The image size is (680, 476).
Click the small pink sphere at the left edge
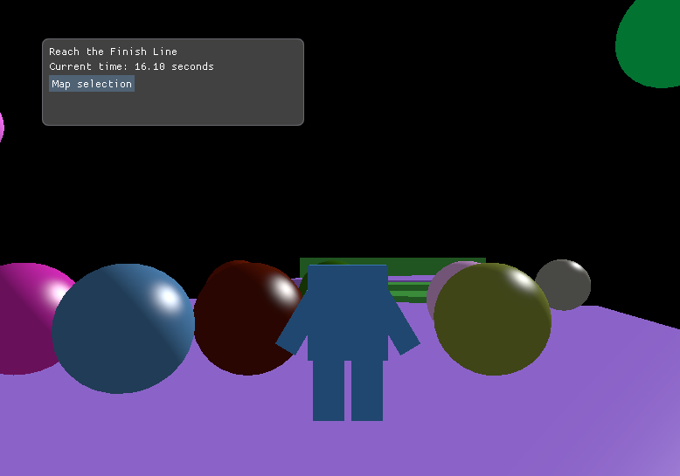click(1, 127)
